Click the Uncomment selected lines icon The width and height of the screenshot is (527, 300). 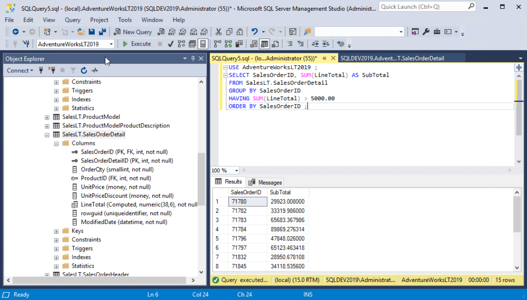pyautogui.click(x=301, y=44)
